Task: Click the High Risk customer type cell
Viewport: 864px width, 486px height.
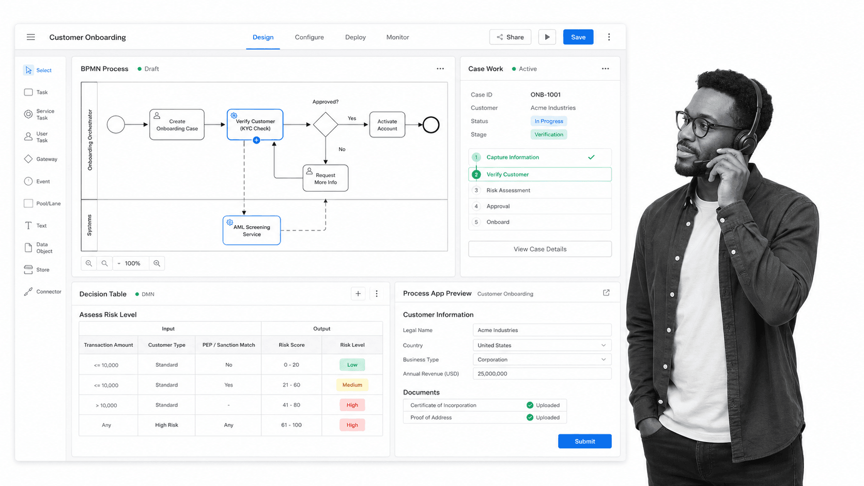Action: 166,425
